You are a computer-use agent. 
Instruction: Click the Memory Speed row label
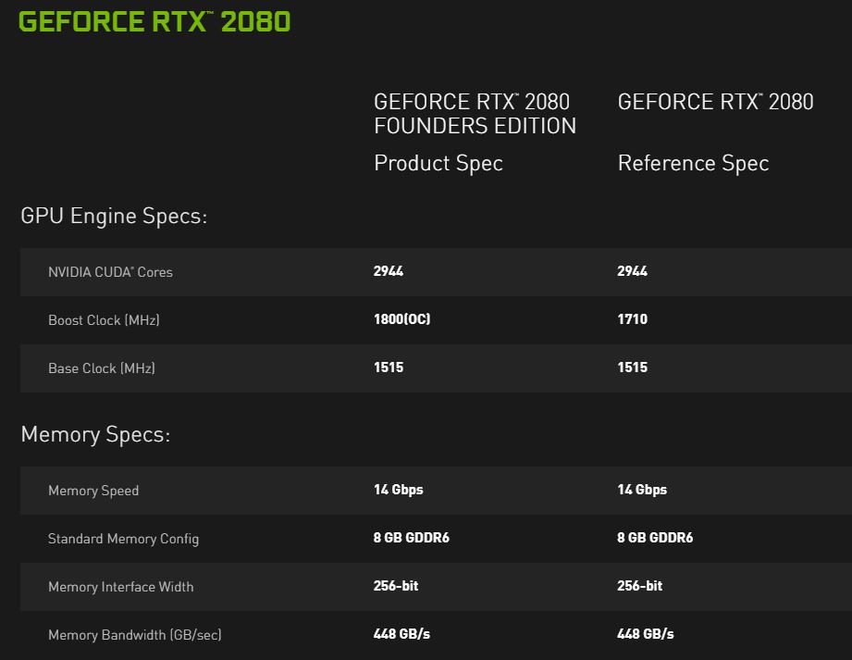tap(93, 491)
